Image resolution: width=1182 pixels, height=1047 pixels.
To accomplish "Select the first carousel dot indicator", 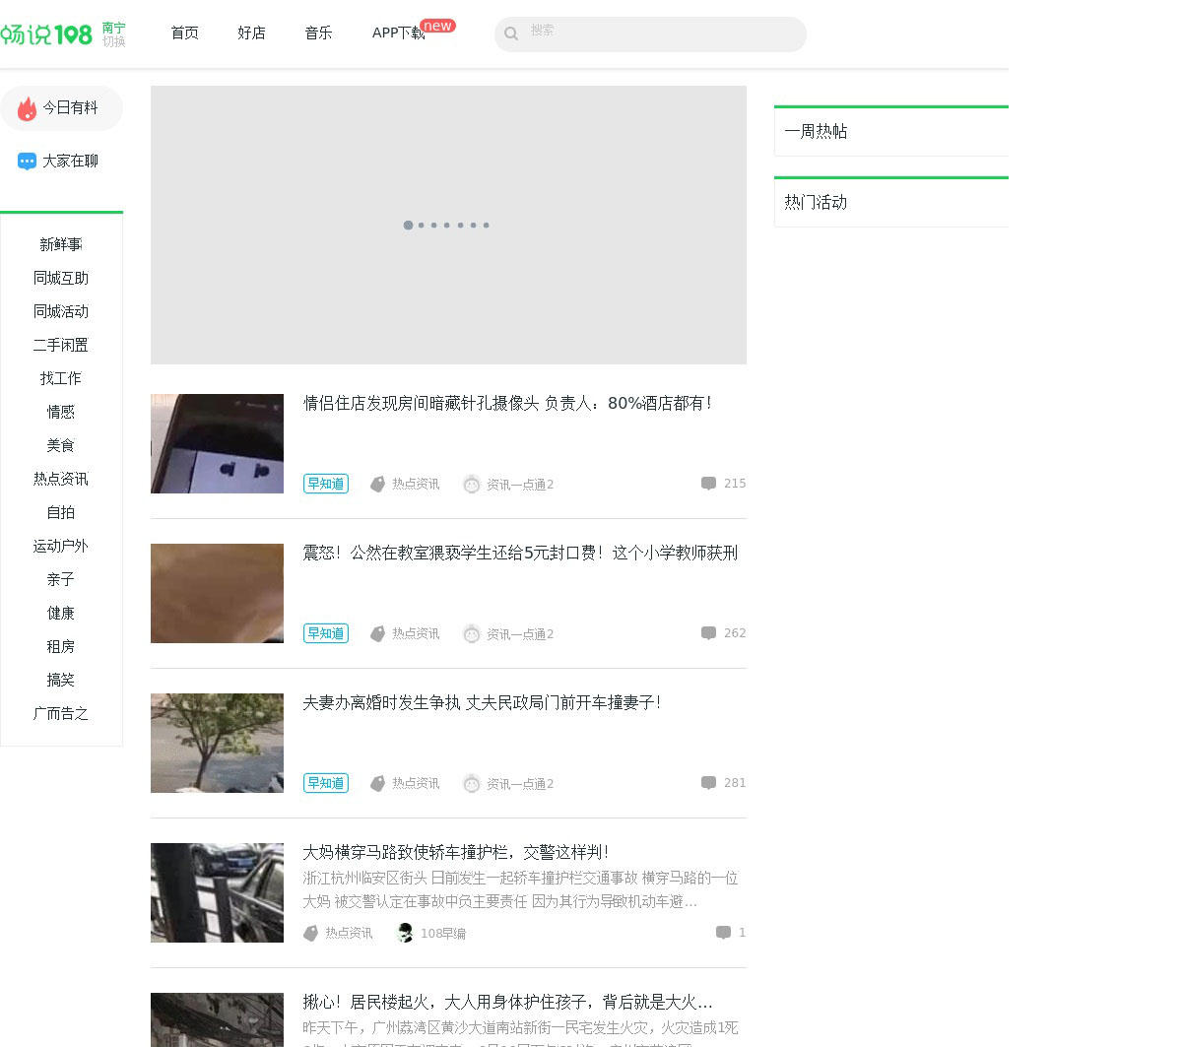I will pos(408,226).
